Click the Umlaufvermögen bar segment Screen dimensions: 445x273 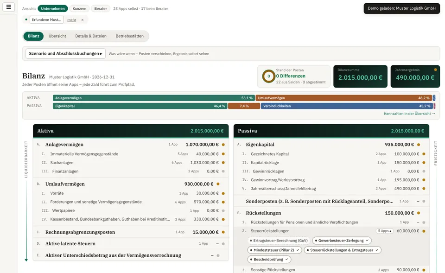(343, 98)
